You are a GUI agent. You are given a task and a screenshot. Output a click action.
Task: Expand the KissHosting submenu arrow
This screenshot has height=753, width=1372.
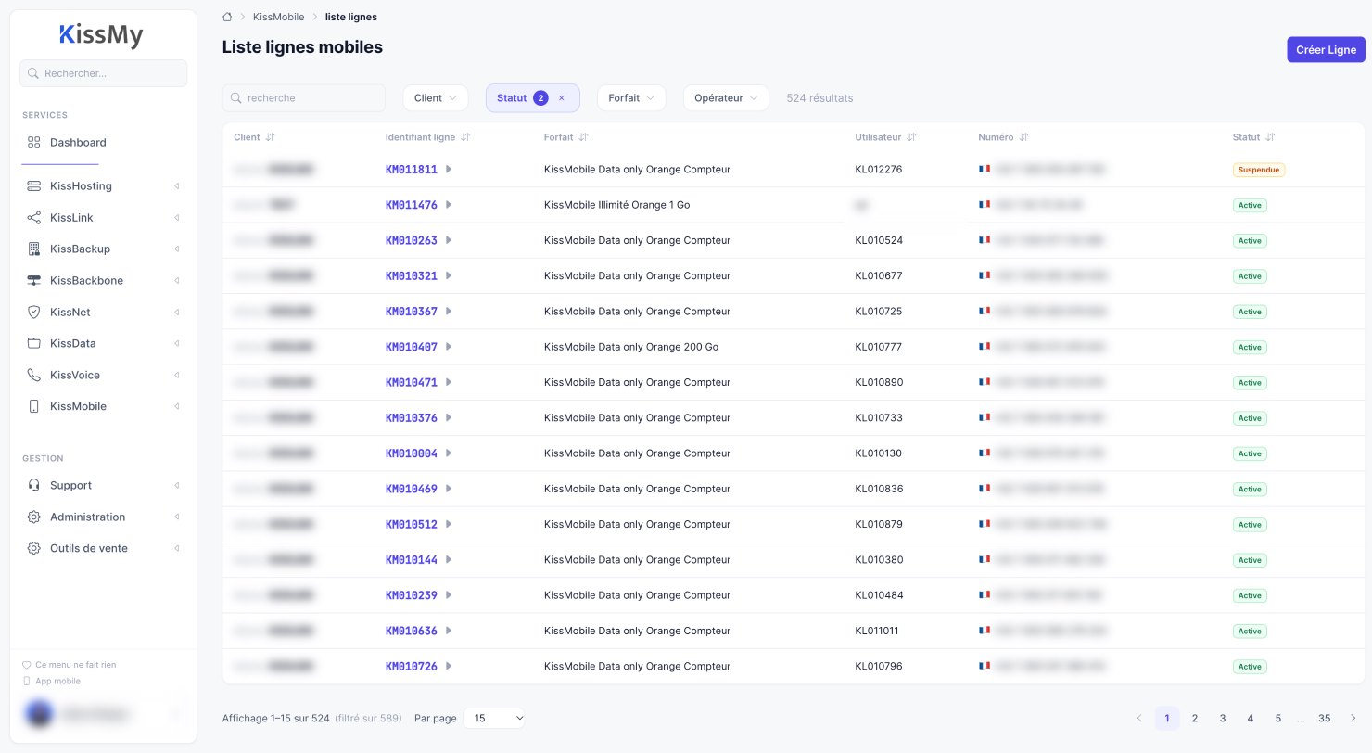[176, 186]
